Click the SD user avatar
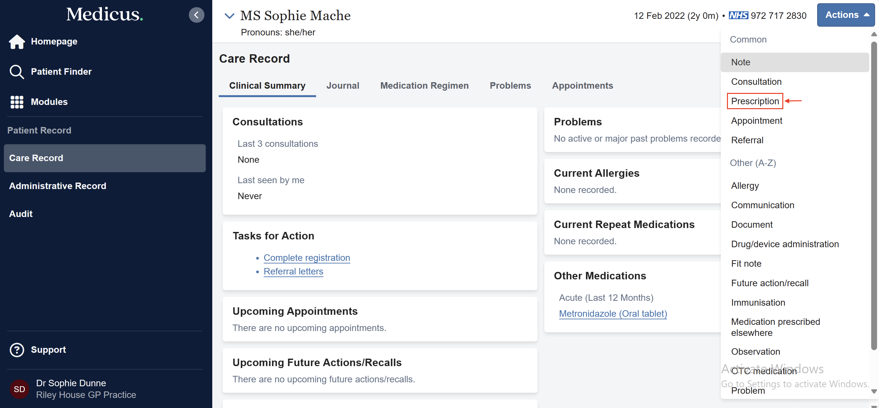 19,389
